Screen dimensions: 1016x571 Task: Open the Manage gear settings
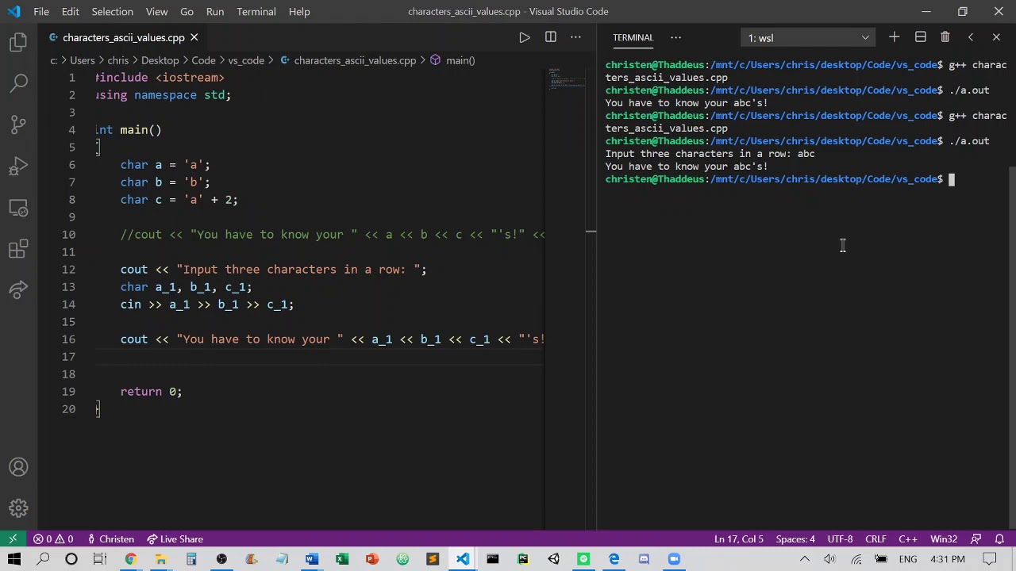click(18, 508)
